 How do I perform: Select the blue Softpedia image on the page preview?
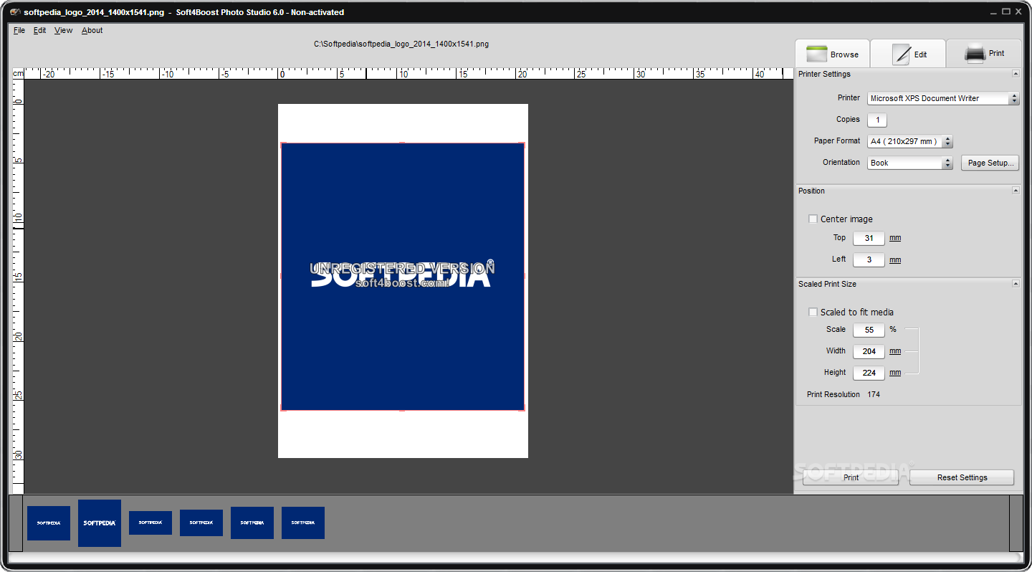coord(402,277)
